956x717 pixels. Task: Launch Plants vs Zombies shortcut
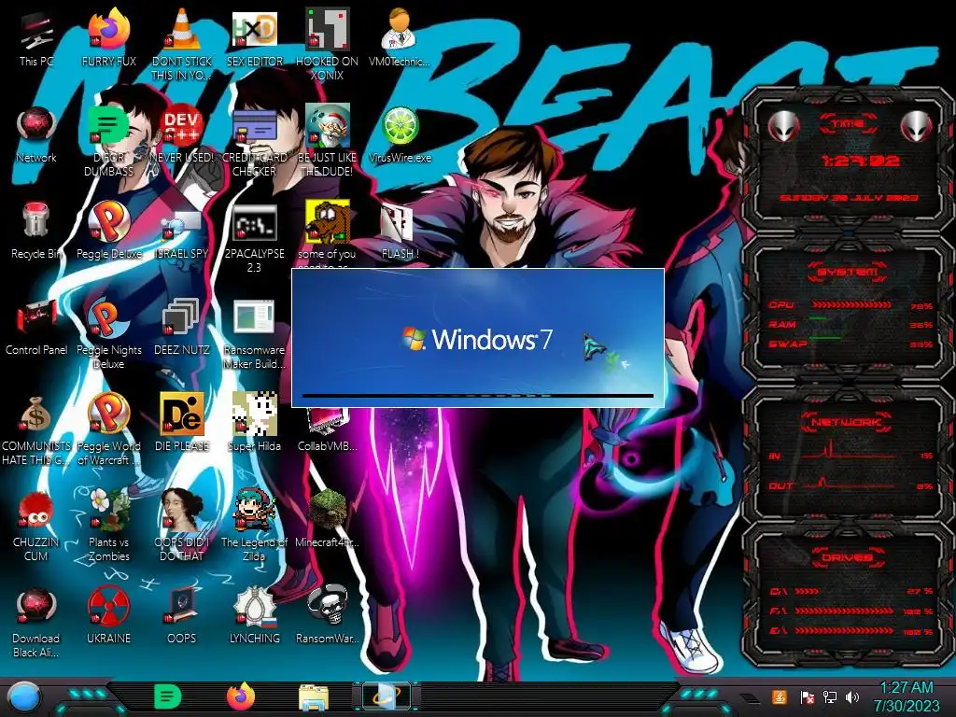point(108,526)
